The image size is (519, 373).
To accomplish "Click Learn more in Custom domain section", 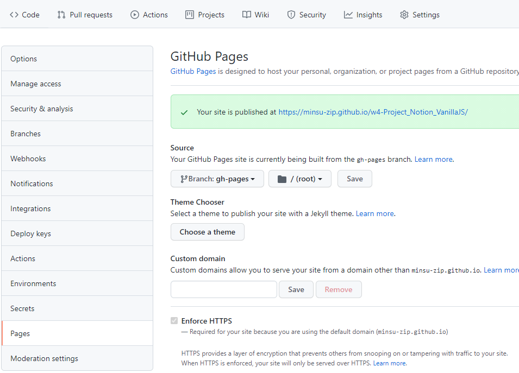I will (501, 270).
